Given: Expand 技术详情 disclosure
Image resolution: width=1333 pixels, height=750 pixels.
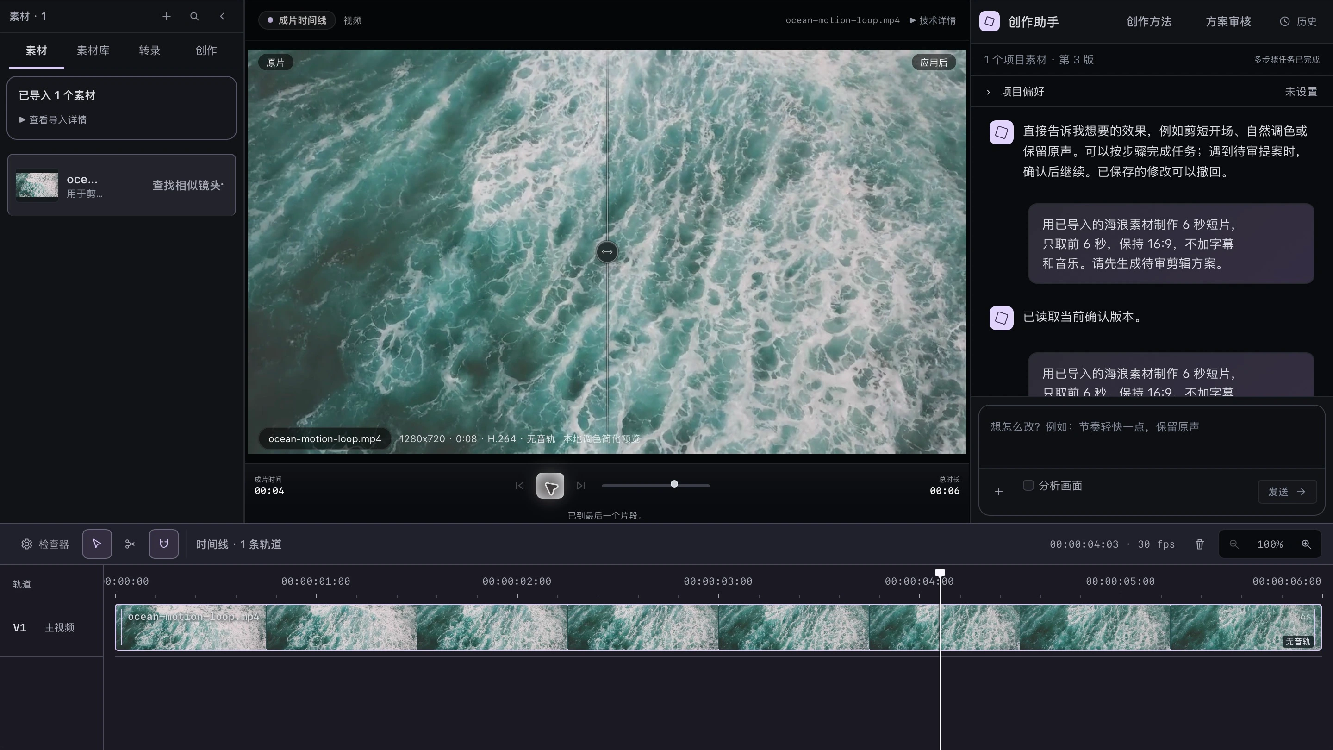Looking at the screenshot, I should pos(933,20).
